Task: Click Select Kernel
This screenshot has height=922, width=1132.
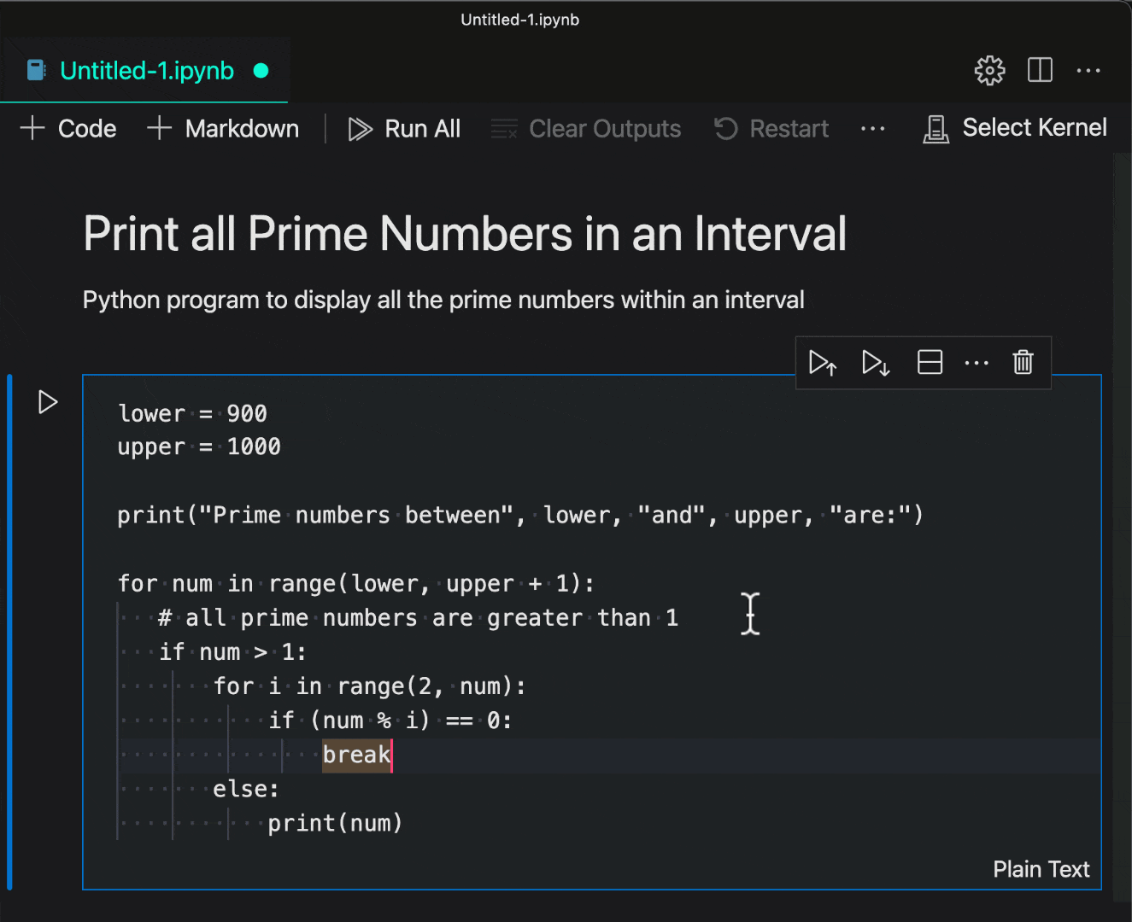Action: (x=1015, y=128)
